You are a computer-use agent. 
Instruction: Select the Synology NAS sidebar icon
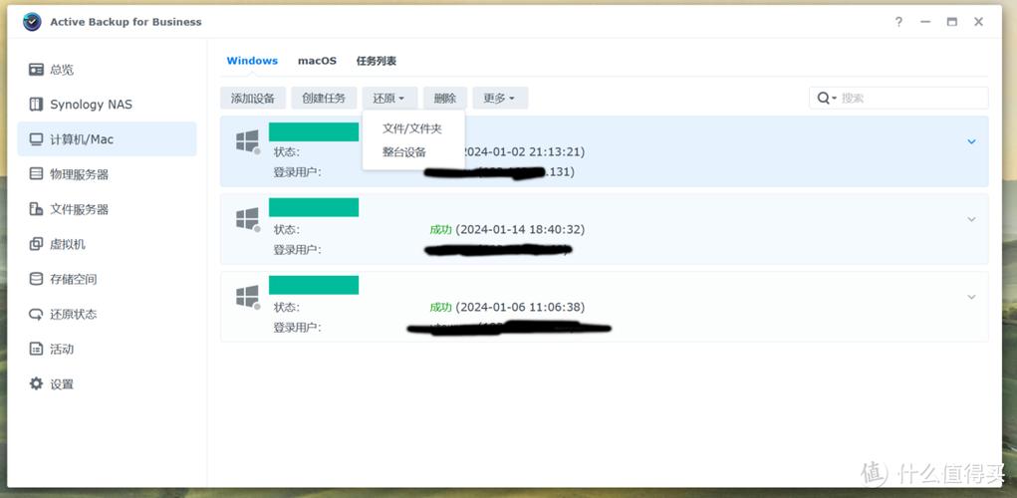pyautogui.click(x=36, y=105)
